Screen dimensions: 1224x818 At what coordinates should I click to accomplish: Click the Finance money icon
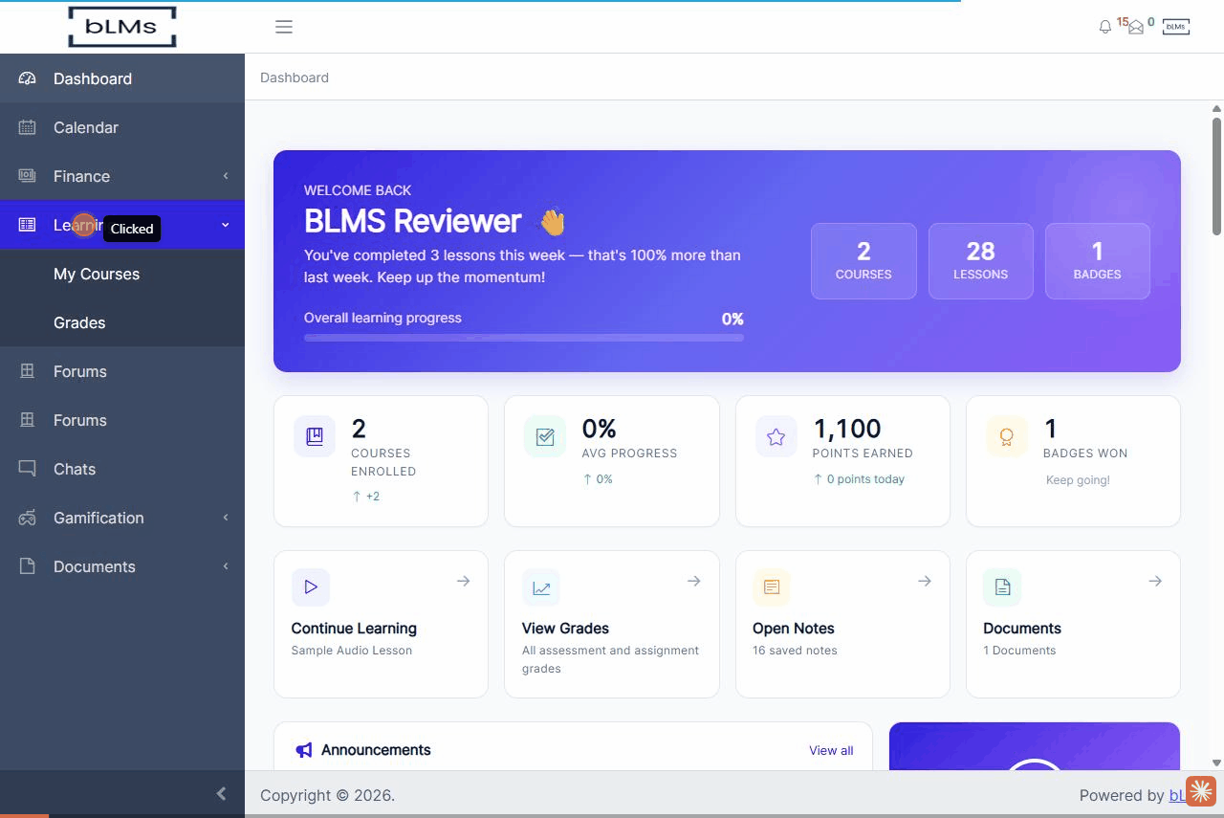point(27,176)
